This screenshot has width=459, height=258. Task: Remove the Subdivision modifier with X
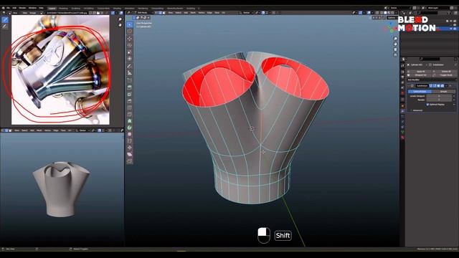click(450, 86)
